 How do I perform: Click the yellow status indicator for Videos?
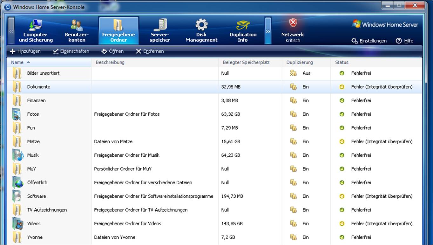pos(342,223)
